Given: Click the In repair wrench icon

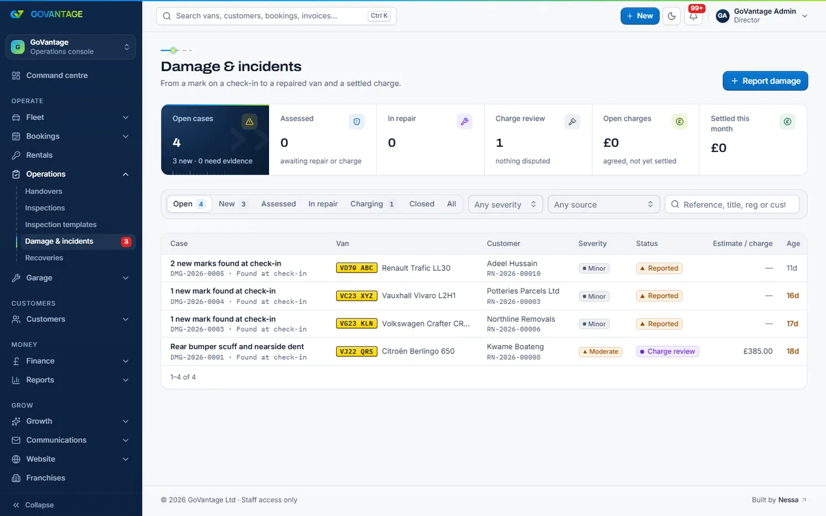Looking at the screenshot, I should pyautogui.click(x=465, y=121).
